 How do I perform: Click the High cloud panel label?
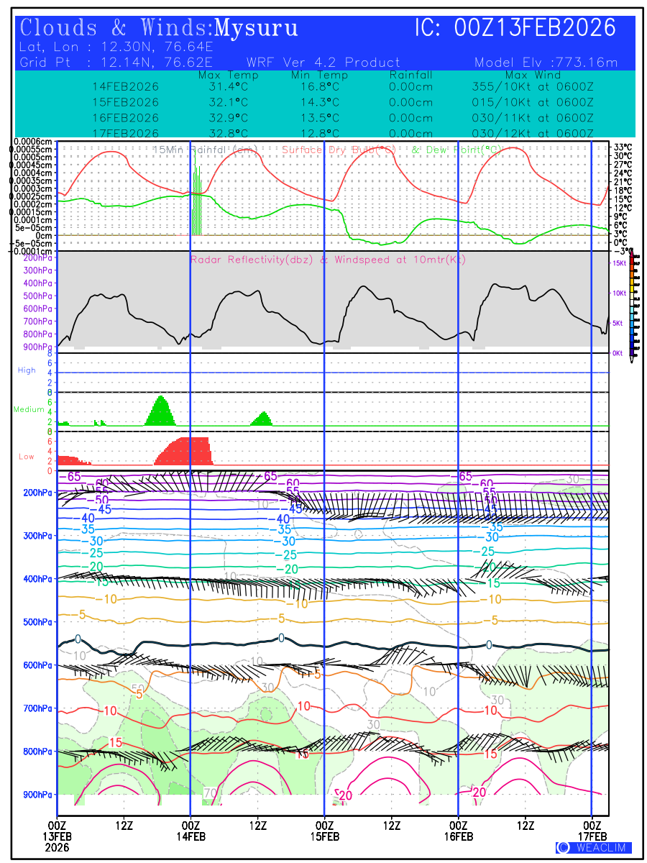(x=27, y=370)
